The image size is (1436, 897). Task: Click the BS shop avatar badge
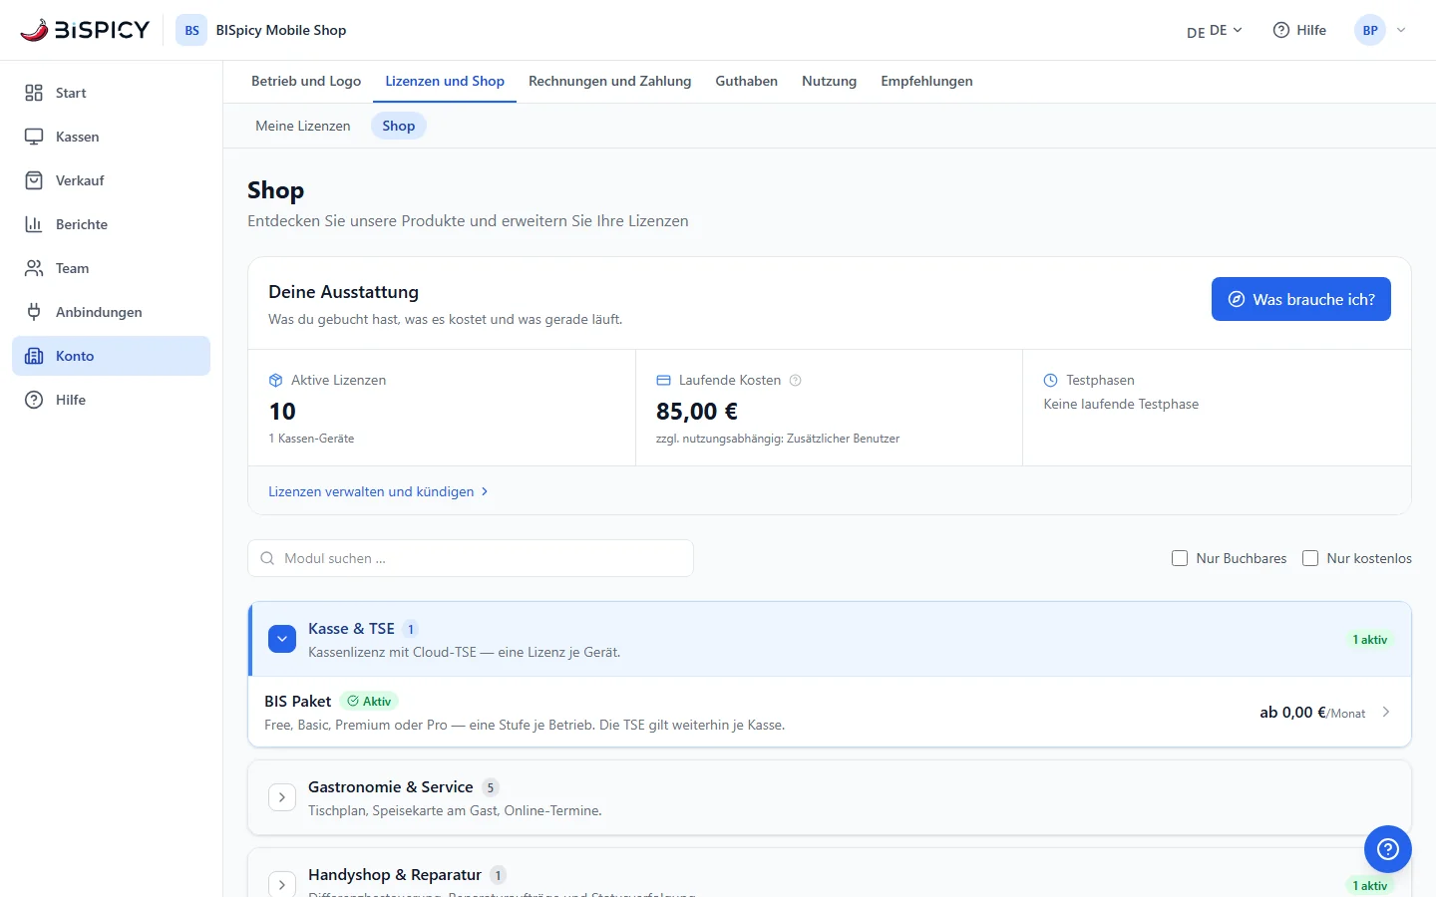click(191, 30)
